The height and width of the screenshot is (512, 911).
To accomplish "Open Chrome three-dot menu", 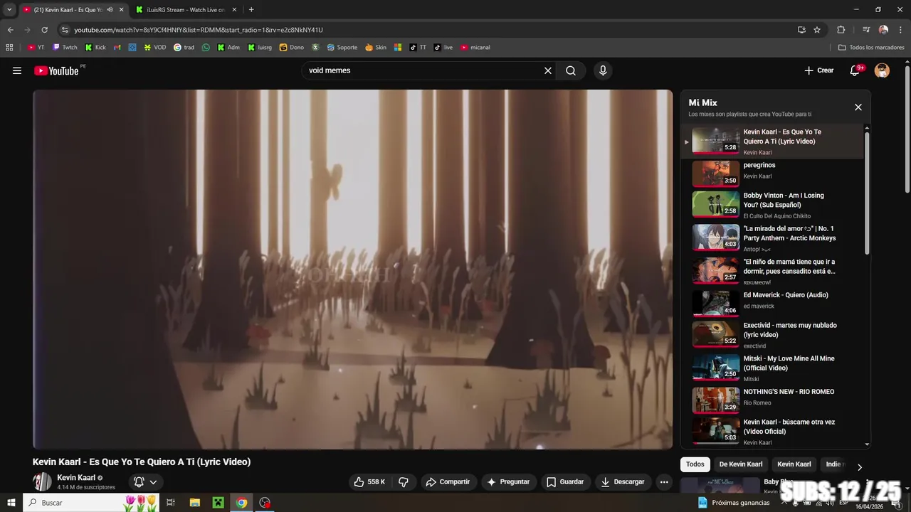I will click(x=900, y=30).
